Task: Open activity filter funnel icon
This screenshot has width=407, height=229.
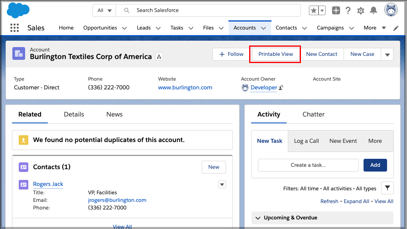Action: [x=387, y=188]
